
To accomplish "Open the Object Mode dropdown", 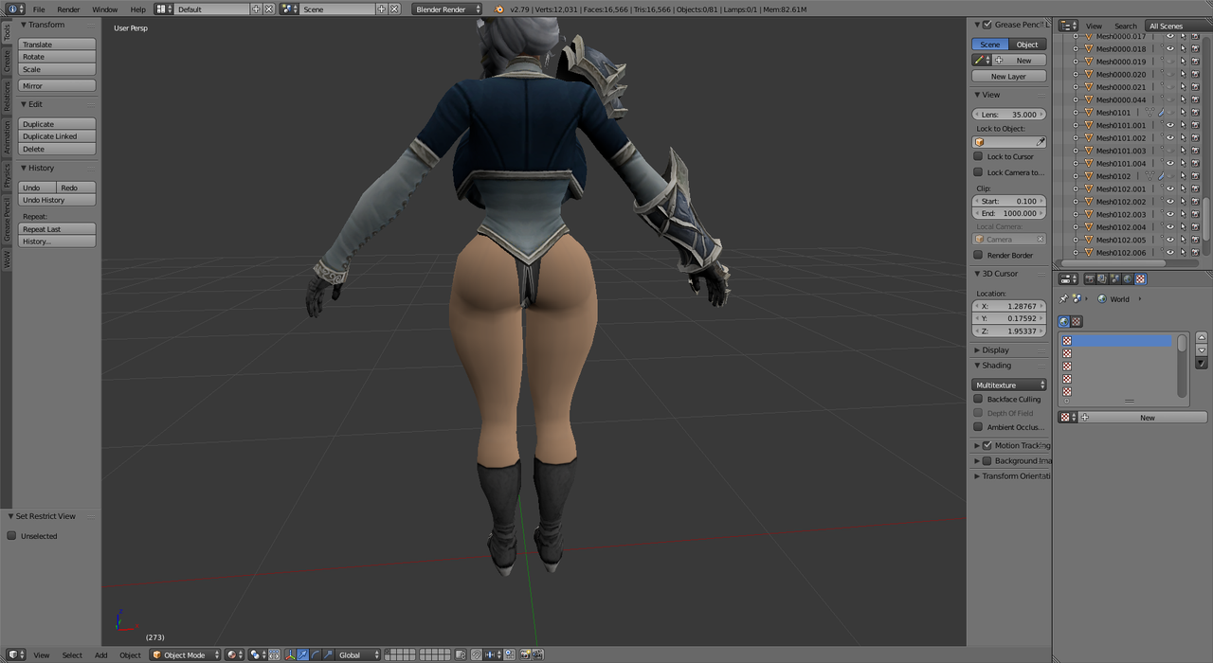I will coord(186,654).
